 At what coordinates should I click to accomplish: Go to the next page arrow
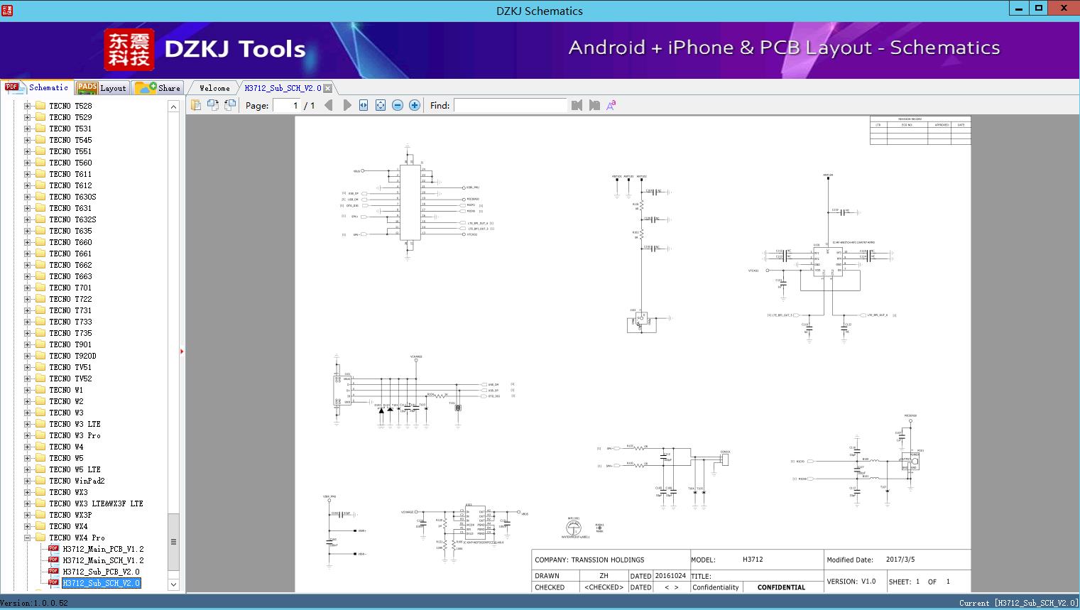(347, 105)
